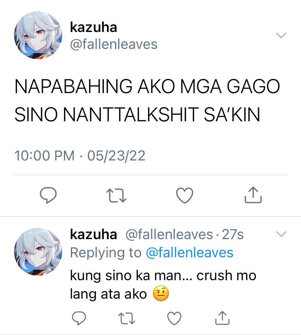Like the reply tweet with heart icon
301x335 pixels.
click(x=174, y=318)
